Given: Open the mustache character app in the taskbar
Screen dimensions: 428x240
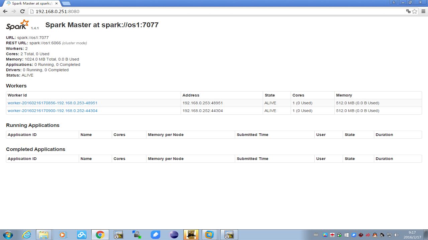Looking at the screenshot, I should 191,235.
